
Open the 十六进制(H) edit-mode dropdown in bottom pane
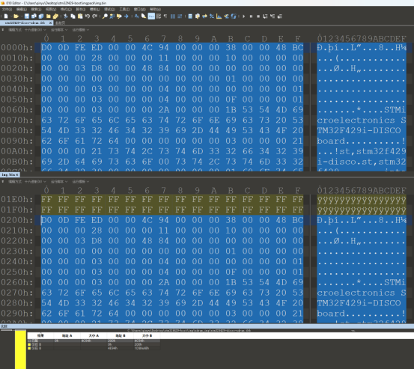tap(35, 182)
